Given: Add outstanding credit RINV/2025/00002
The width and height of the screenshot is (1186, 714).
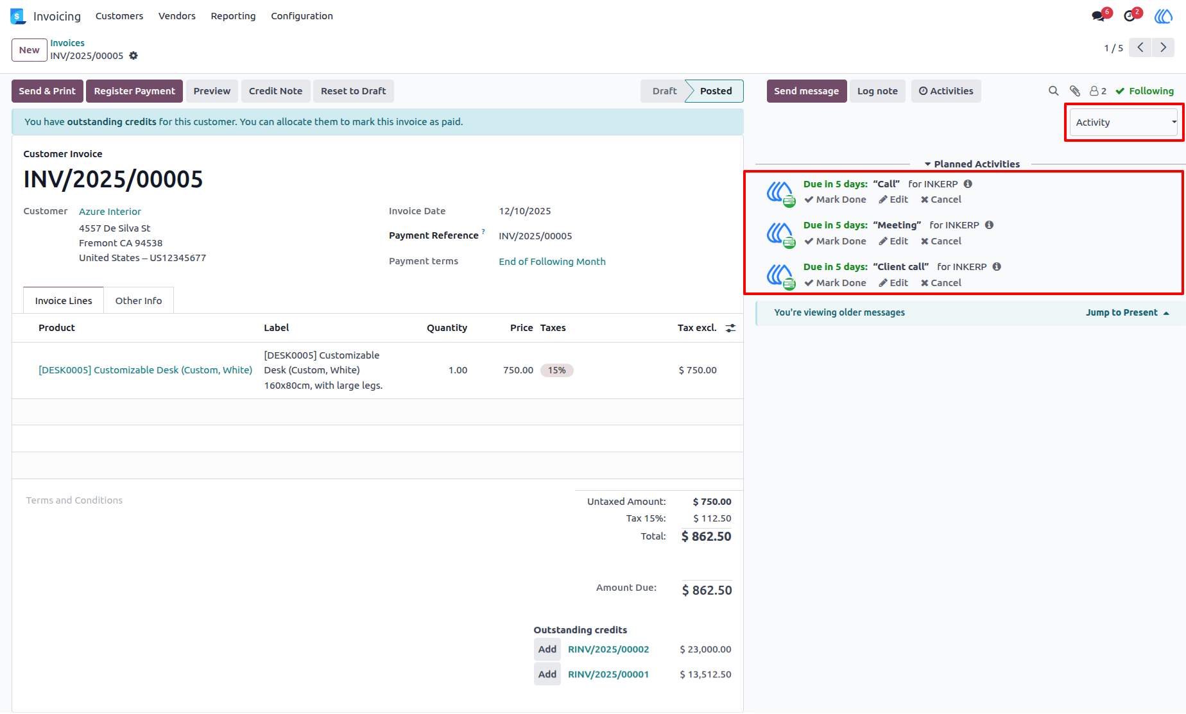Looking at the screenshot, I should pyautogui.click(x=547, y=649).
